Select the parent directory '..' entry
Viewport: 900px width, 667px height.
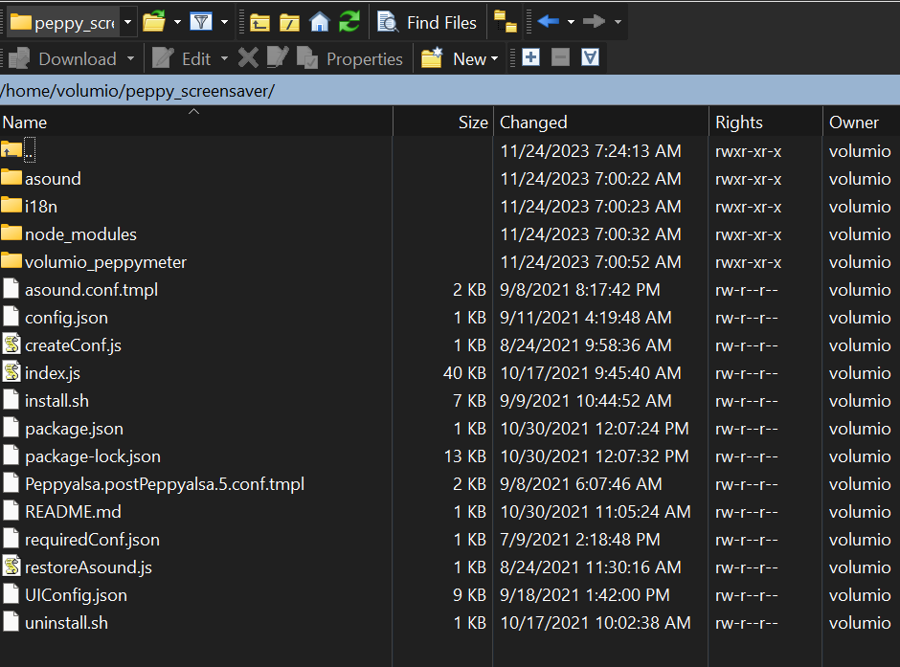pyautogui.click(x=18, y=150)
